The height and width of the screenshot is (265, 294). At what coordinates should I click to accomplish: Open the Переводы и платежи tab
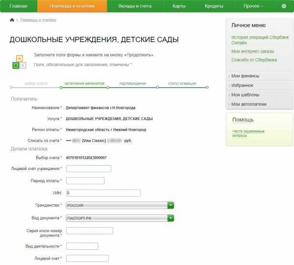[72, 6]
